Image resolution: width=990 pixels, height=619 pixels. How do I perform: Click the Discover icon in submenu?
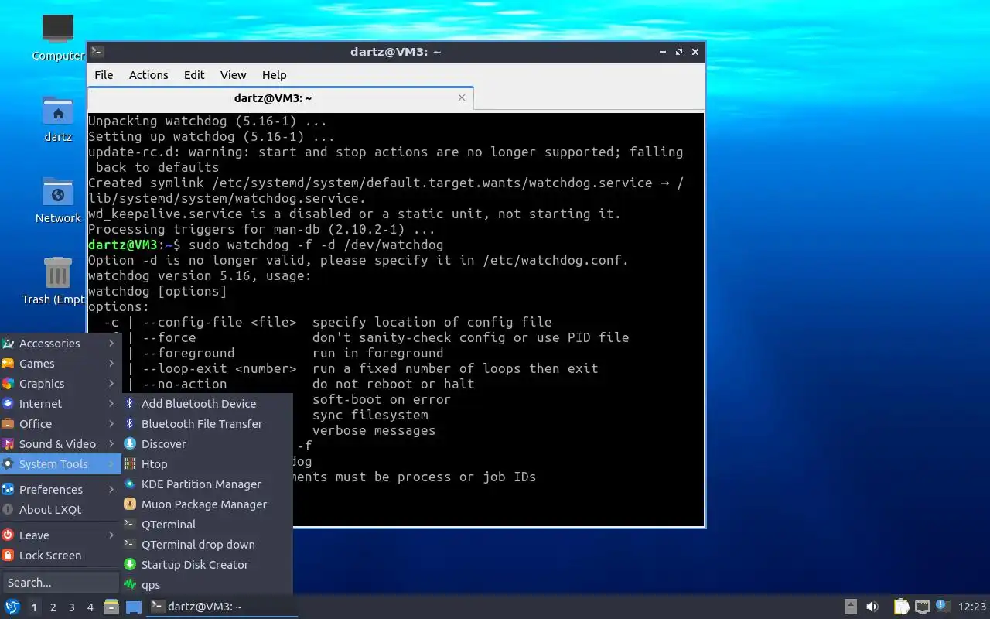[130, 444]
